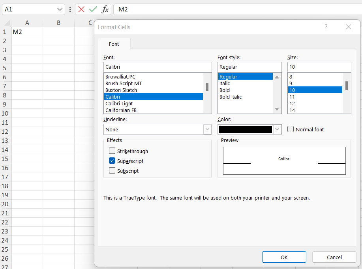The image size is (362, 269).
Task: Click the OK button
Action: pos(284,257)
